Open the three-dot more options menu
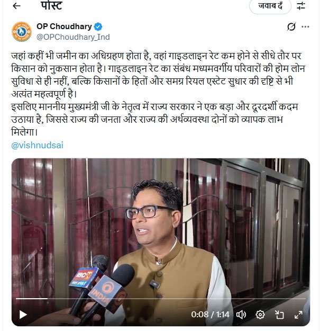This screenshot has width=320, height=331. pos(305,26)
